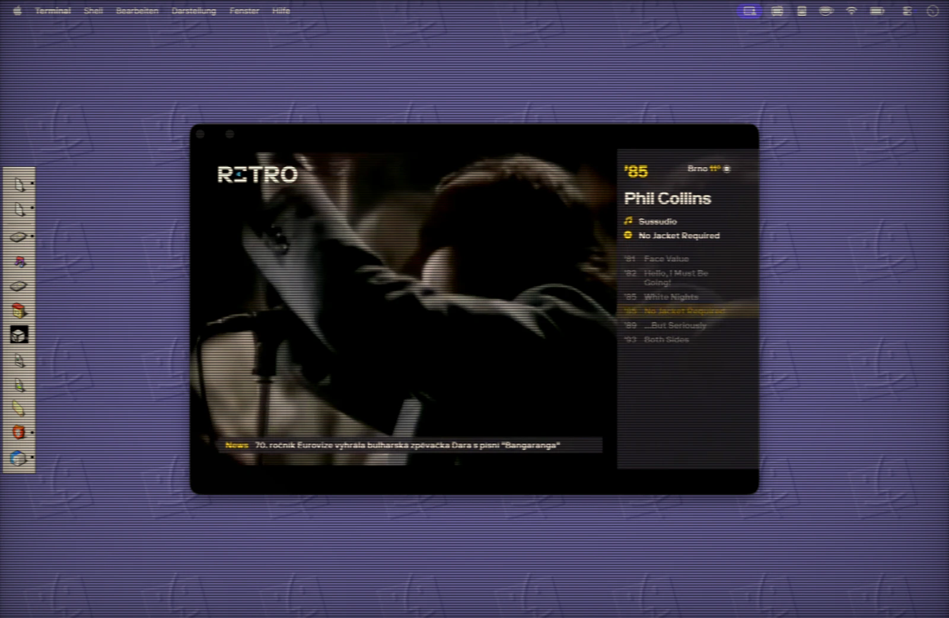Click the Phil Collins artist name
949x618 pixels.
(x=667, y=198)
